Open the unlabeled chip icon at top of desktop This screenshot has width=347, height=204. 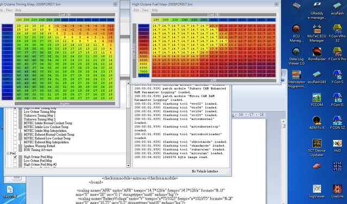pos(296,5)
